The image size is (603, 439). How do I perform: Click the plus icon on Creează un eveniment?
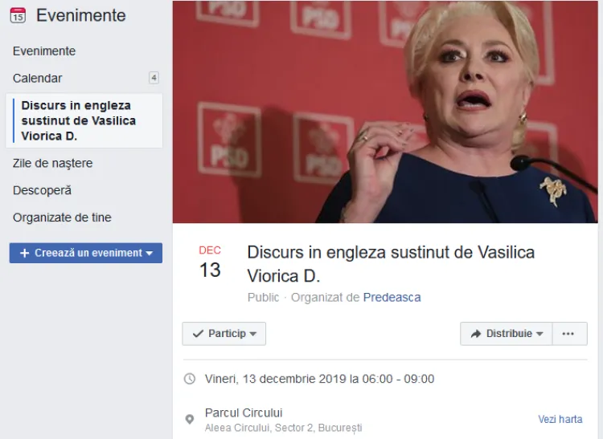coord(24,254)
